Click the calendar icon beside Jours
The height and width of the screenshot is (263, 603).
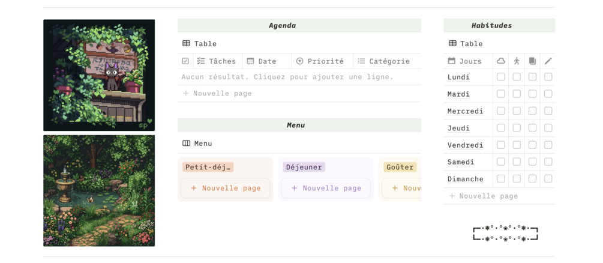click(452, 61)
